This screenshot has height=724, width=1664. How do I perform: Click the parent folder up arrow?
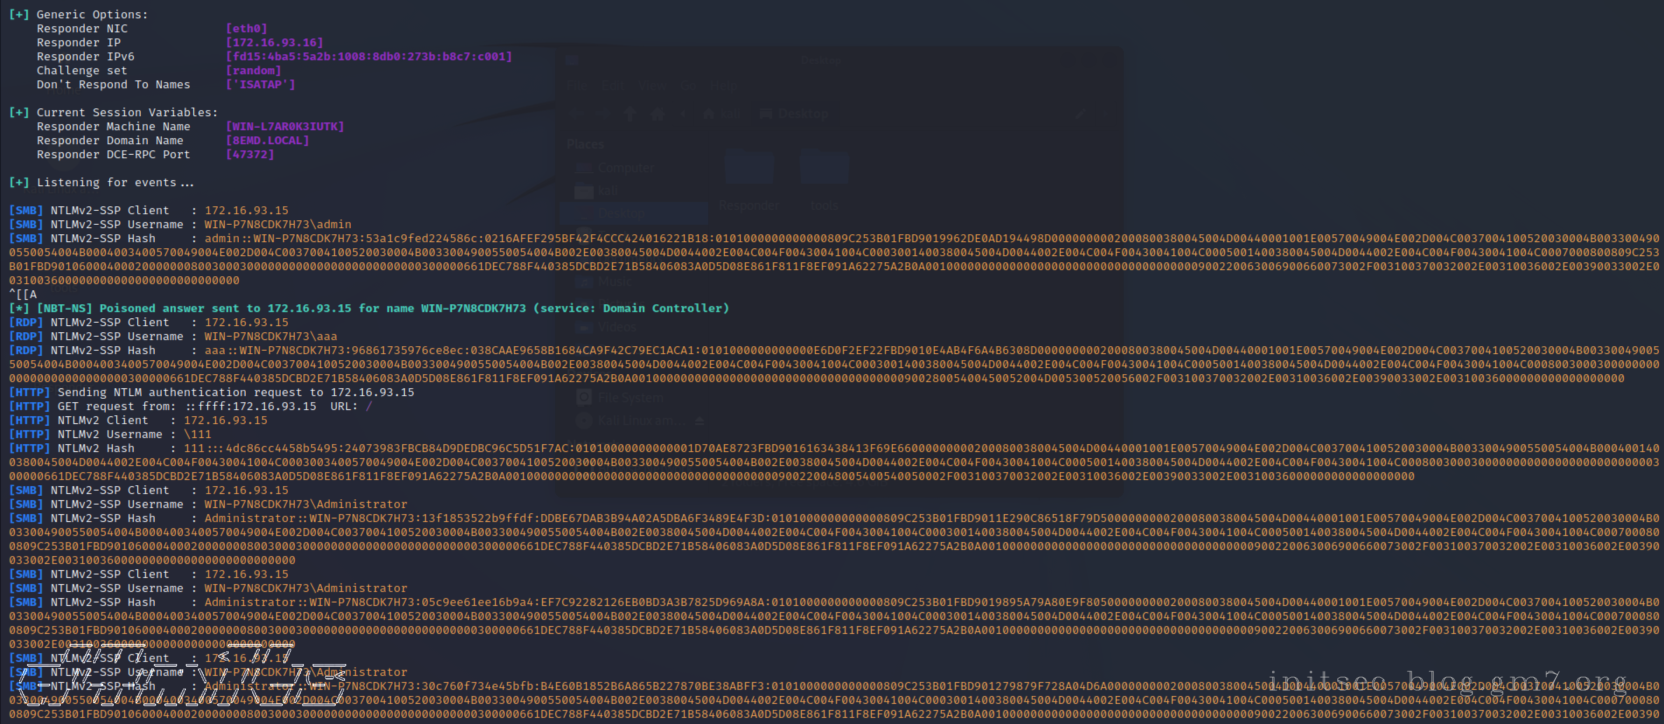point(630,114)
